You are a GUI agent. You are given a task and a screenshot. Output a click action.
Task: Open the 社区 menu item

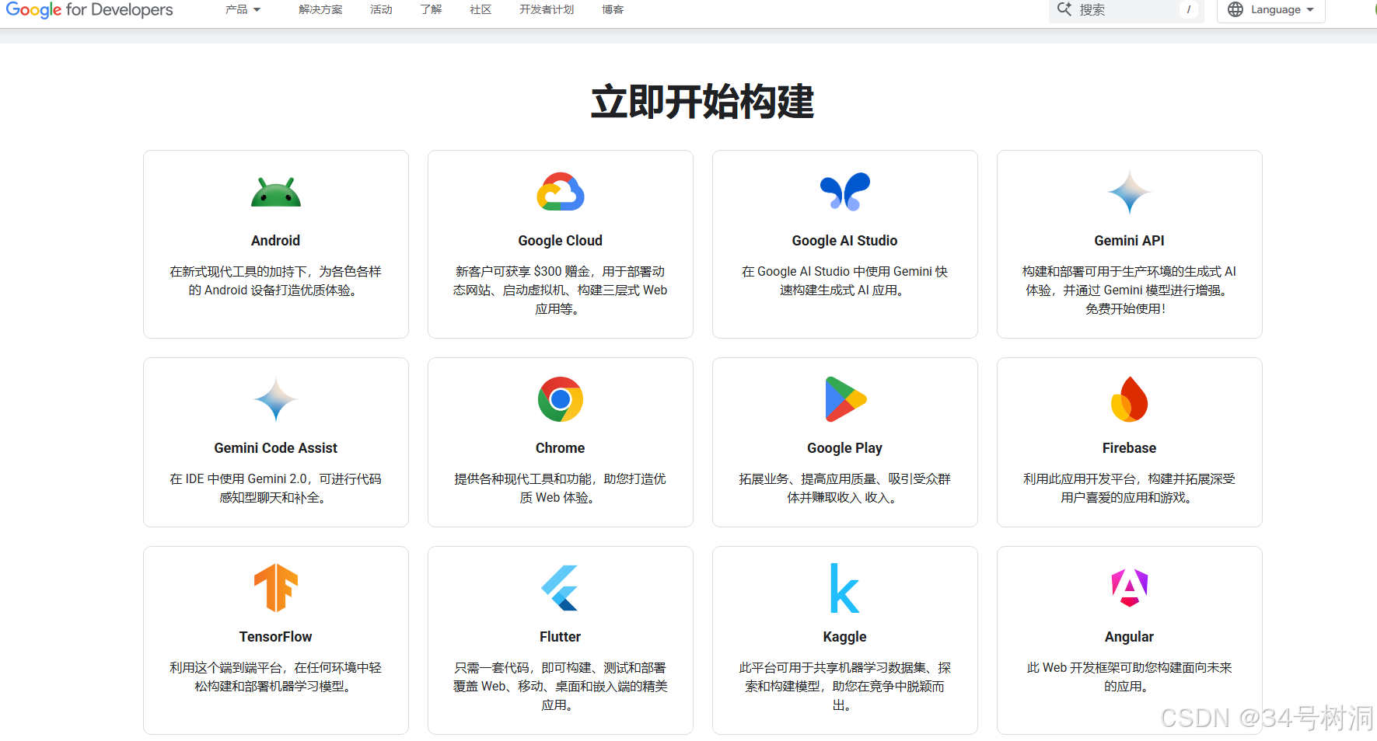(x=481, y=9)
